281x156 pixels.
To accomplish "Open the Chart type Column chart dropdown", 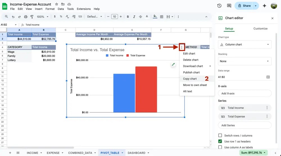I will tap(244, 44).
